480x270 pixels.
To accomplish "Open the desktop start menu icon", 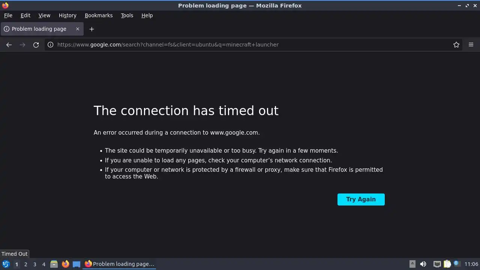I will coord(6,264).
